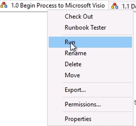Click the runbook icon on the 1.1 tab
Viewport: 136px width, 126px height.
pos(115,6)
